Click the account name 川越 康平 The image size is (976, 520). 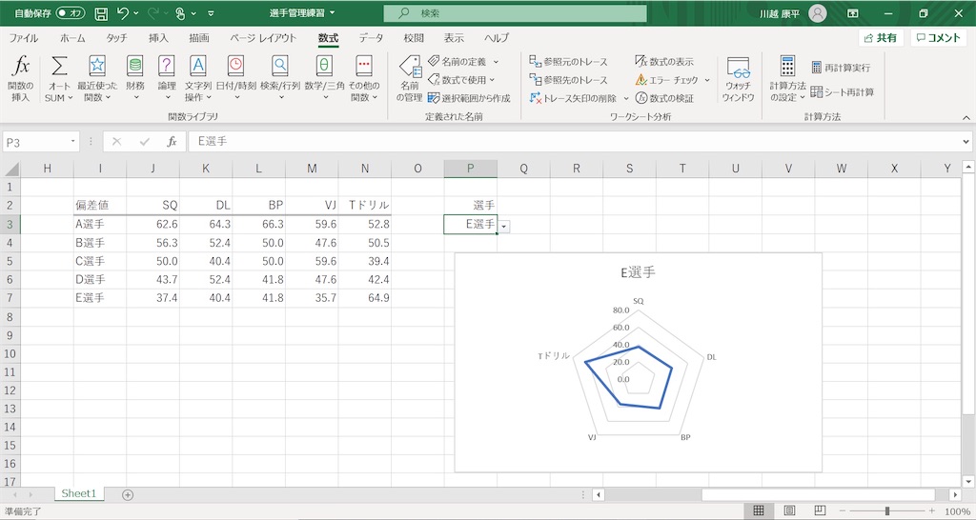780,13
